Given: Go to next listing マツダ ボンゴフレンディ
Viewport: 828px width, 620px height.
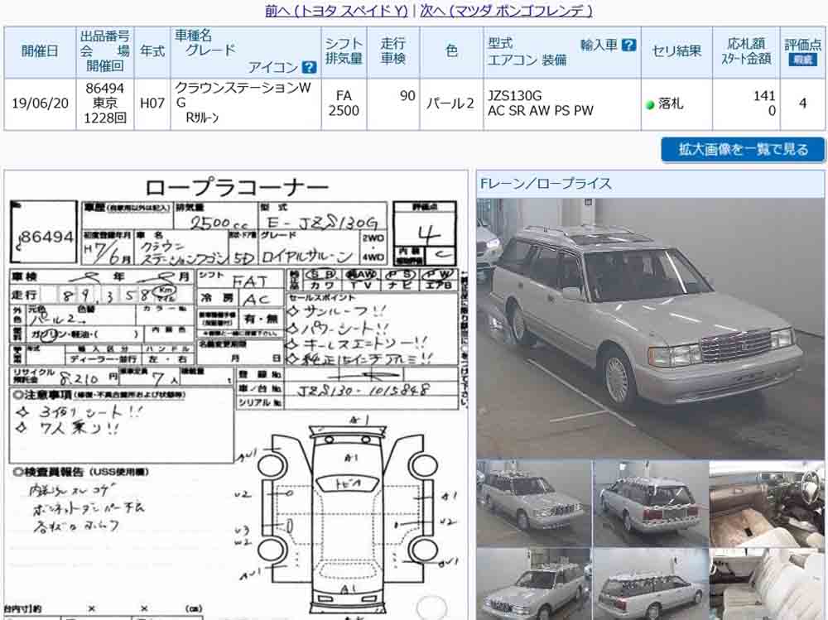Looking at the screenshot, I should pyautogui.click(x=506, y=10).
